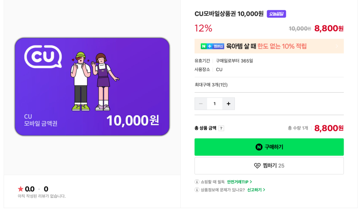Click the question mark help icon beside 총 상품 금액
Screen dimensions: 361x215
click(221, 128)
